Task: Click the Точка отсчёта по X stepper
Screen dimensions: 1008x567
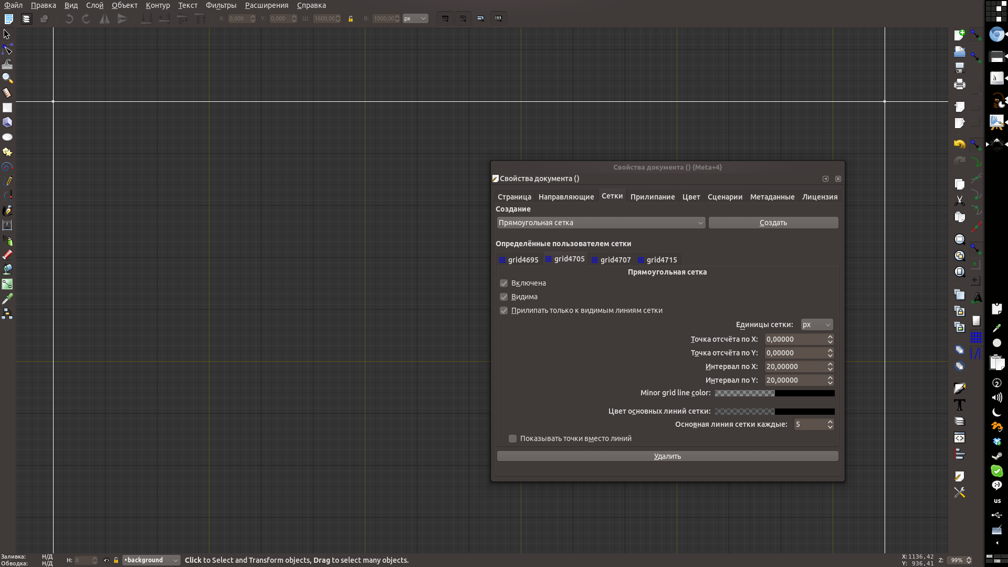Action: click(830, 339)
